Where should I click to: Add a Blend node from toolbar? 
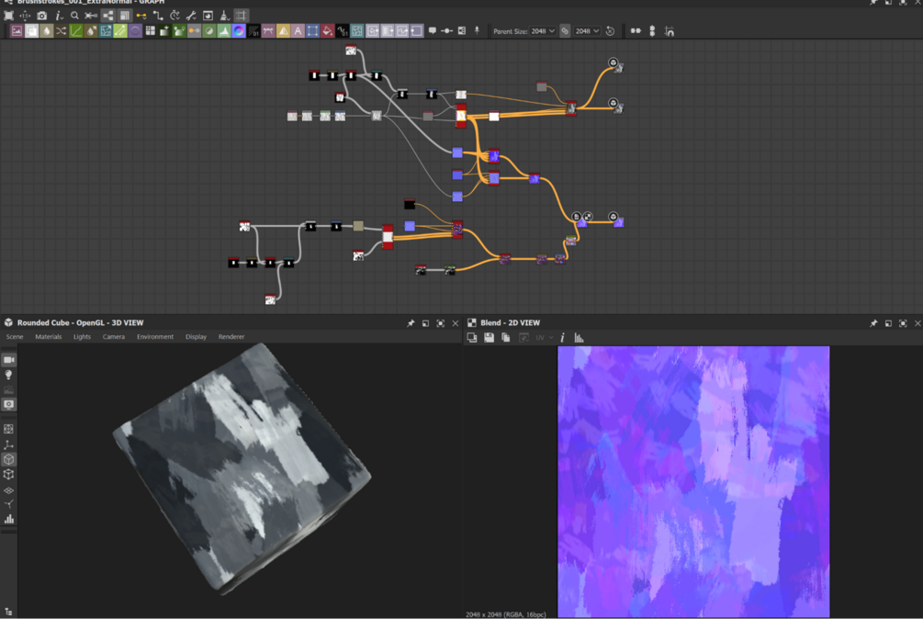pos(31,31)
